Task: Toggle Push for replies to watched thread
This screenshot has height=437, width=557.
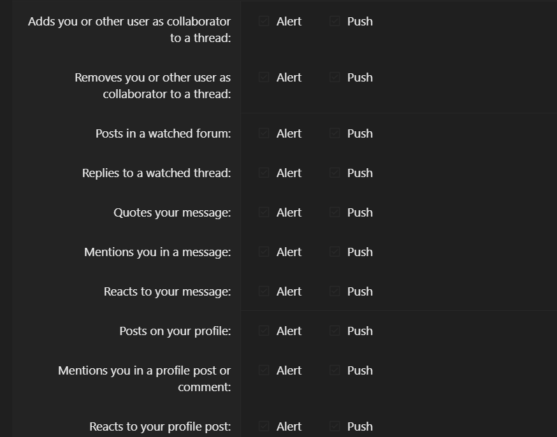Action: (x=335, y=173)
